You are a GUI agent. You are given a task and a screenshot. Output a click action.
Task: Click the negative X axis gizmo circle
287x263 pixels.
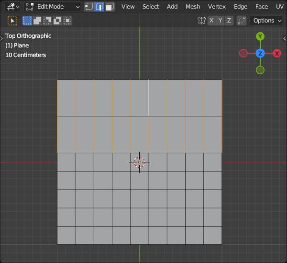coord(243,53)
